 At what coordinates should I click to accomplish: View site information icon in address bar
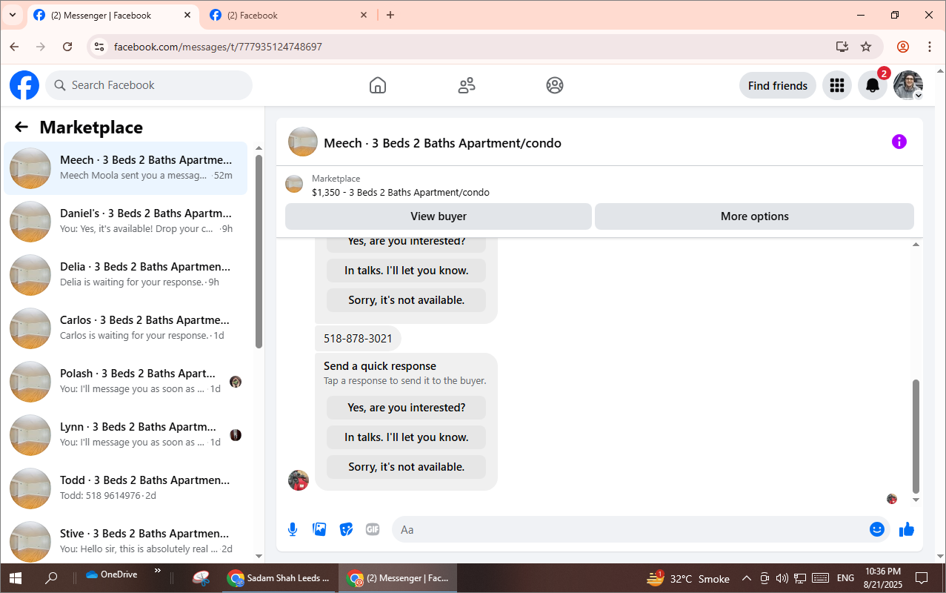[99, 47]
